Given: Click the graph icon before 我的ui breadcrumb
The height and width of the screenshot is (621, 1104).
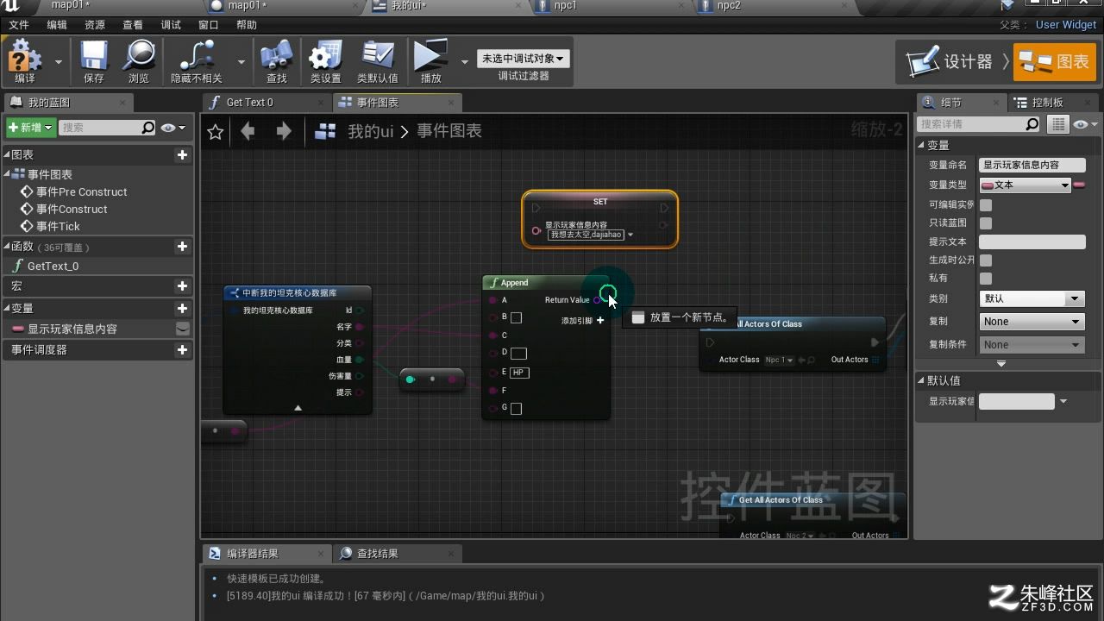Looking at the screenshot, I should [325, 131].
